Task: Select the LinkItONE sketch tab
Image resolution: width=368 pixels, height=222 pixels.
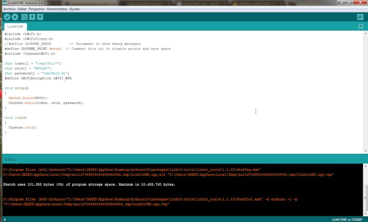Action: click(x=15, y=26)
